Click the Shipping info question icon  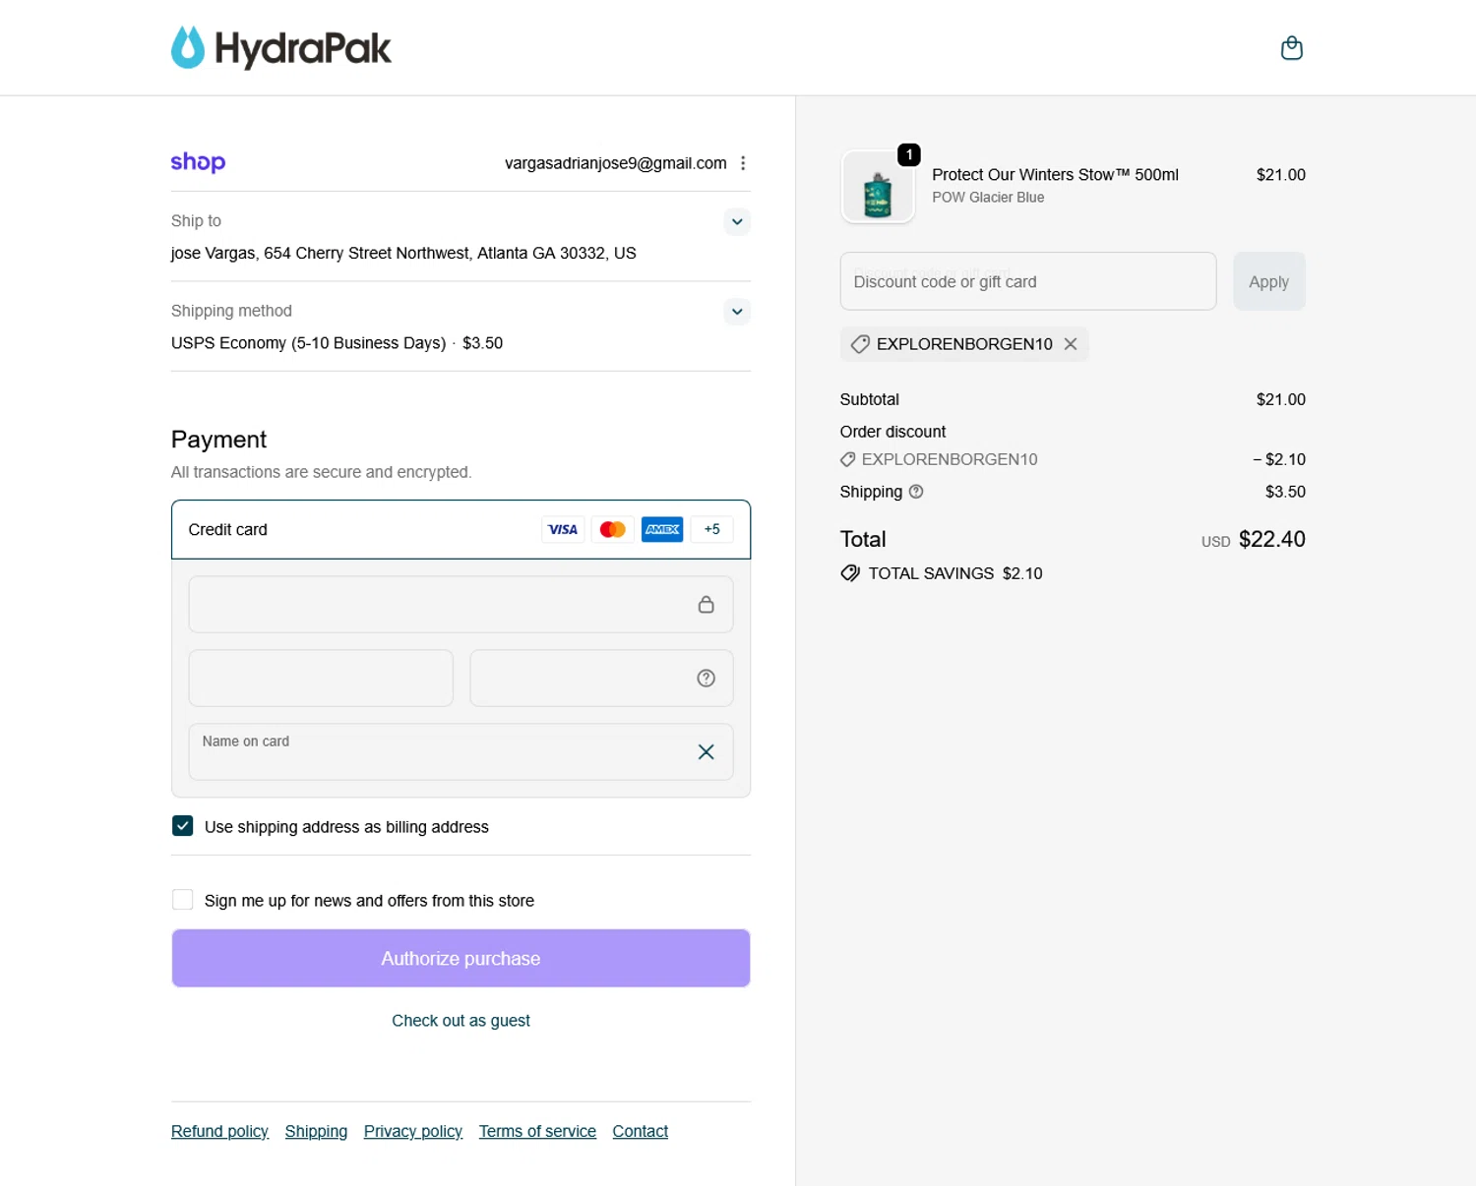pos(916,492)
